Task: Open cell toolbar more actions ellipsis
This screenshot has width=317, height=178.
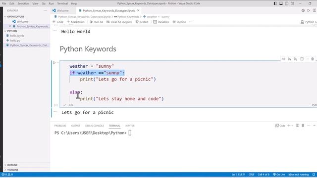Action: pyautogui.click(x=307, y=59)
